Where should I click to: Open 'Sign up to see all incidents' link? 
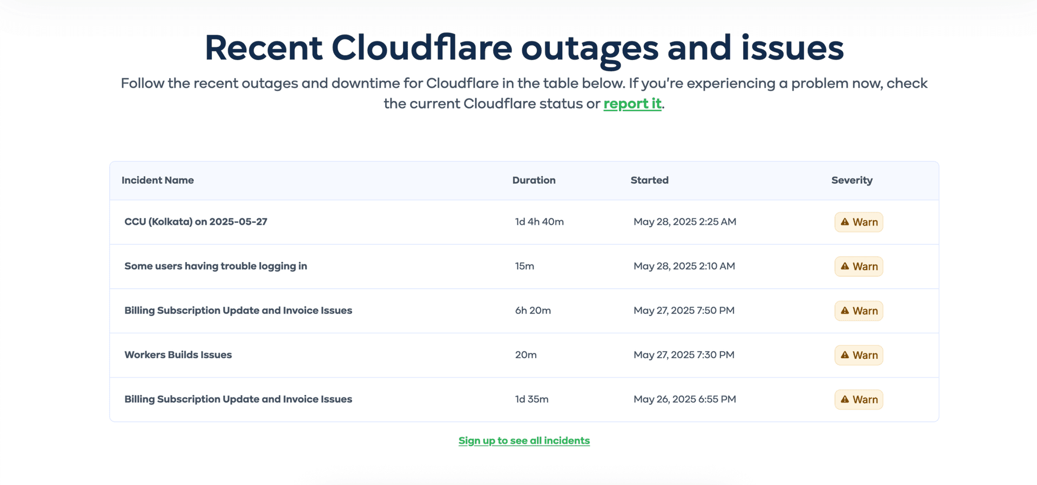(x=524, y=441)
